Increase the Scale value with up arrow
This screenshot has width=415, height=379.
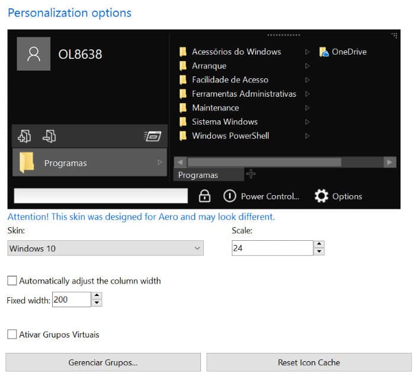point(319,244)
